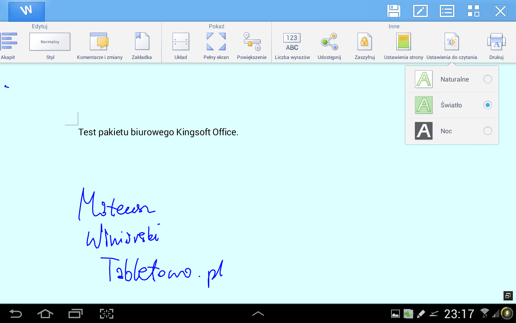Screen dimensions: 516x323
Task: Open Układ layout options
Action: [181, 46]
